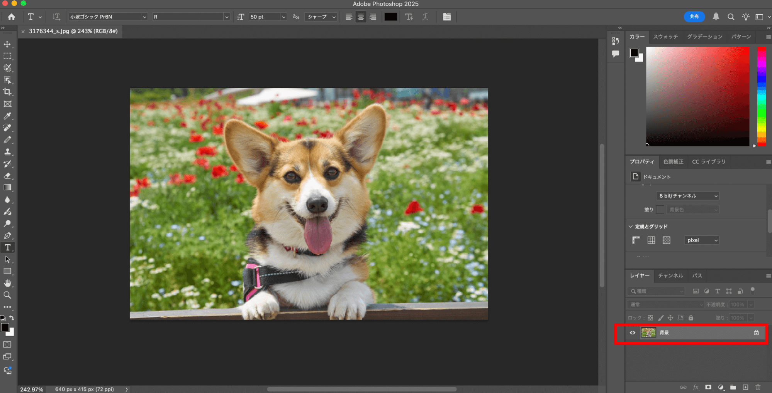Select the Brush tool
Viewport: 772px width, 393px height.
point(7,139)
